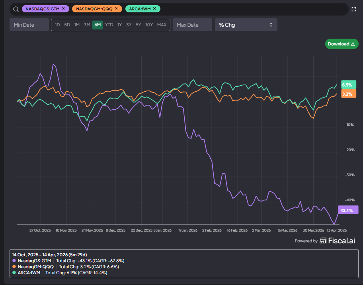Click the Max Date field
Screen dimensions: 363x285
(x=192, y=25)
